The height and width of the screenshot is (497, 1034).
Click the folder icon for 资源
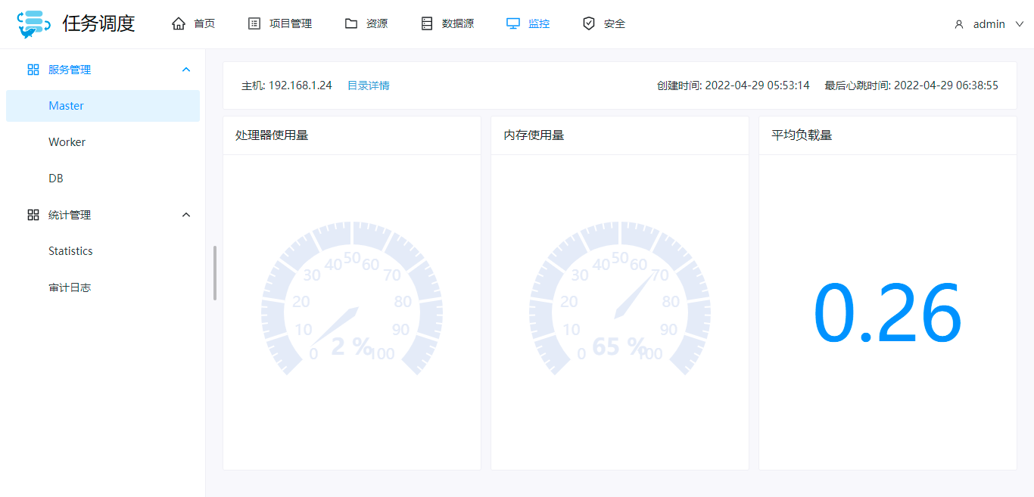point(351,24)
